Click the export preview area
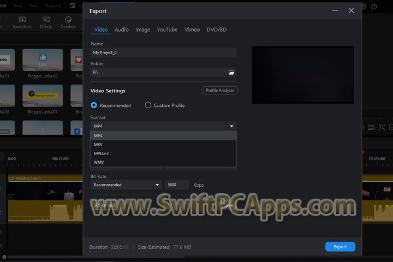The height and width of the screenshot is (262, 393). [303, 75]
